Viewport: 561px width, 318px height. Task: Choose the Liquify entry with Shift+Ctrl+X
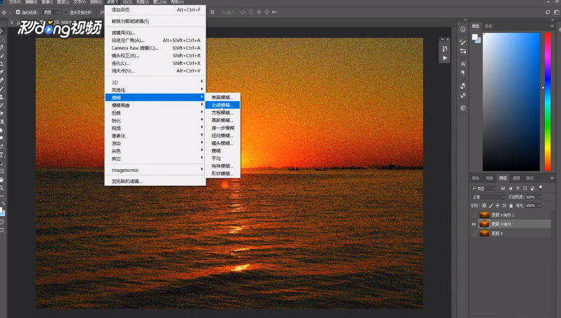point(155,63)
